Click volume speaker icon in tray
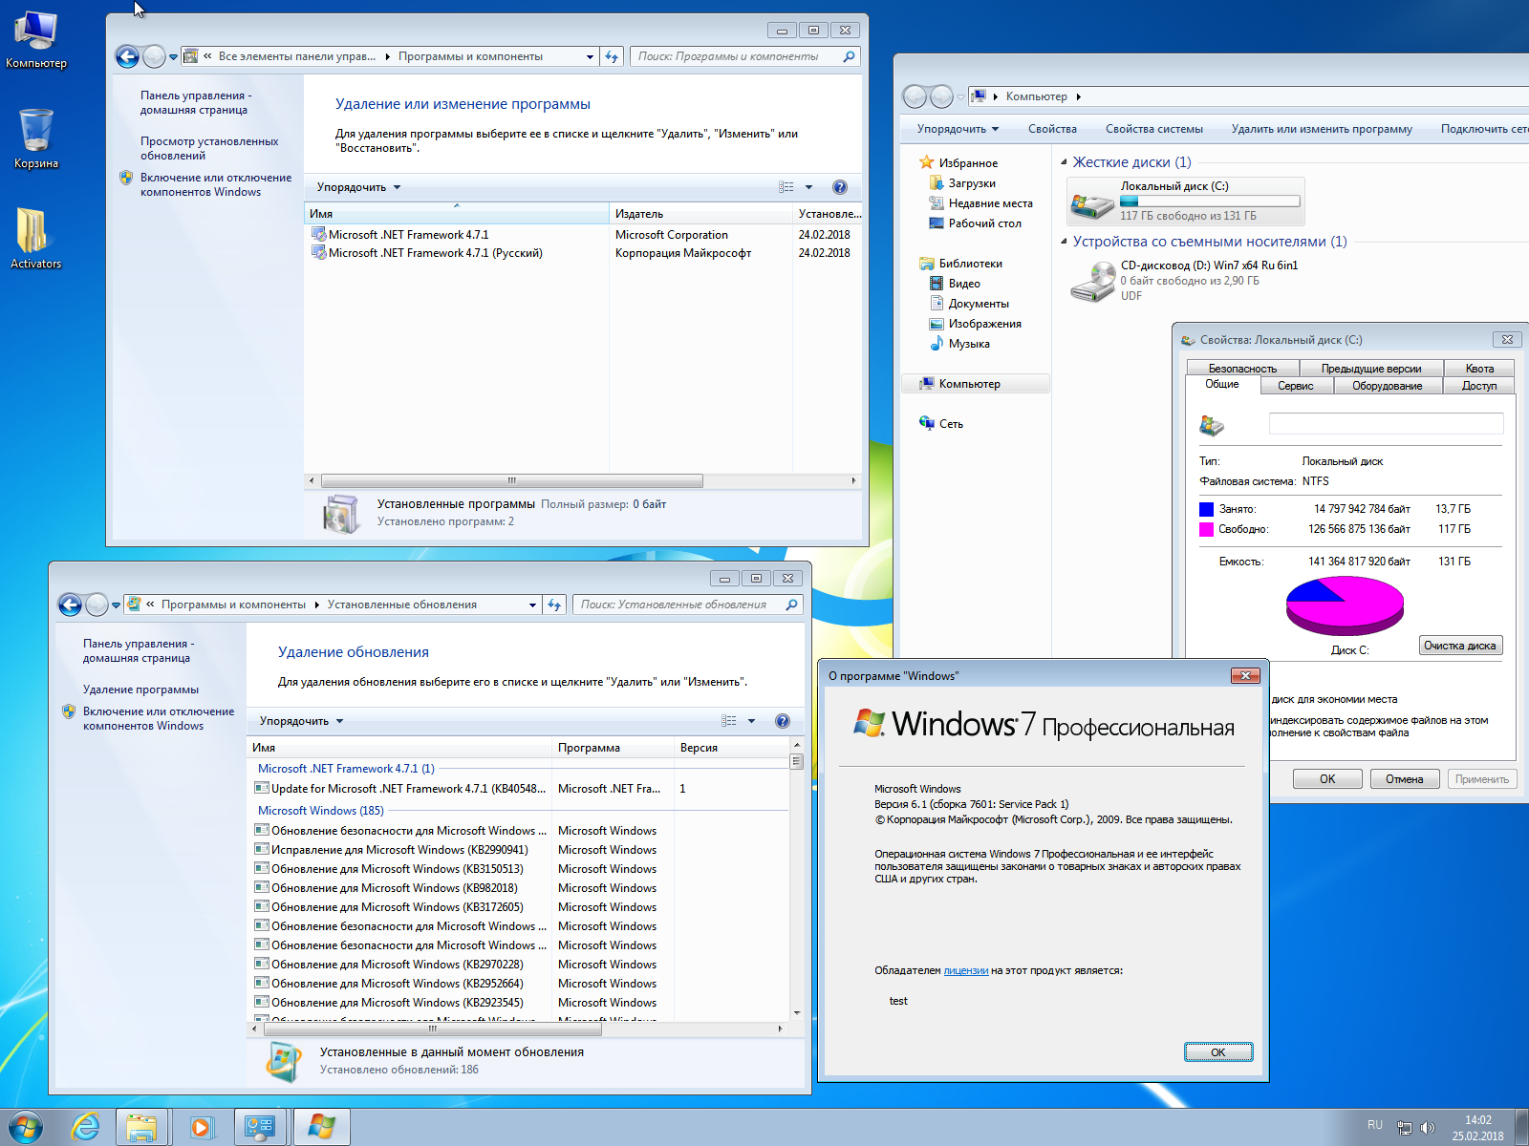 [x=1428, y=1128]
